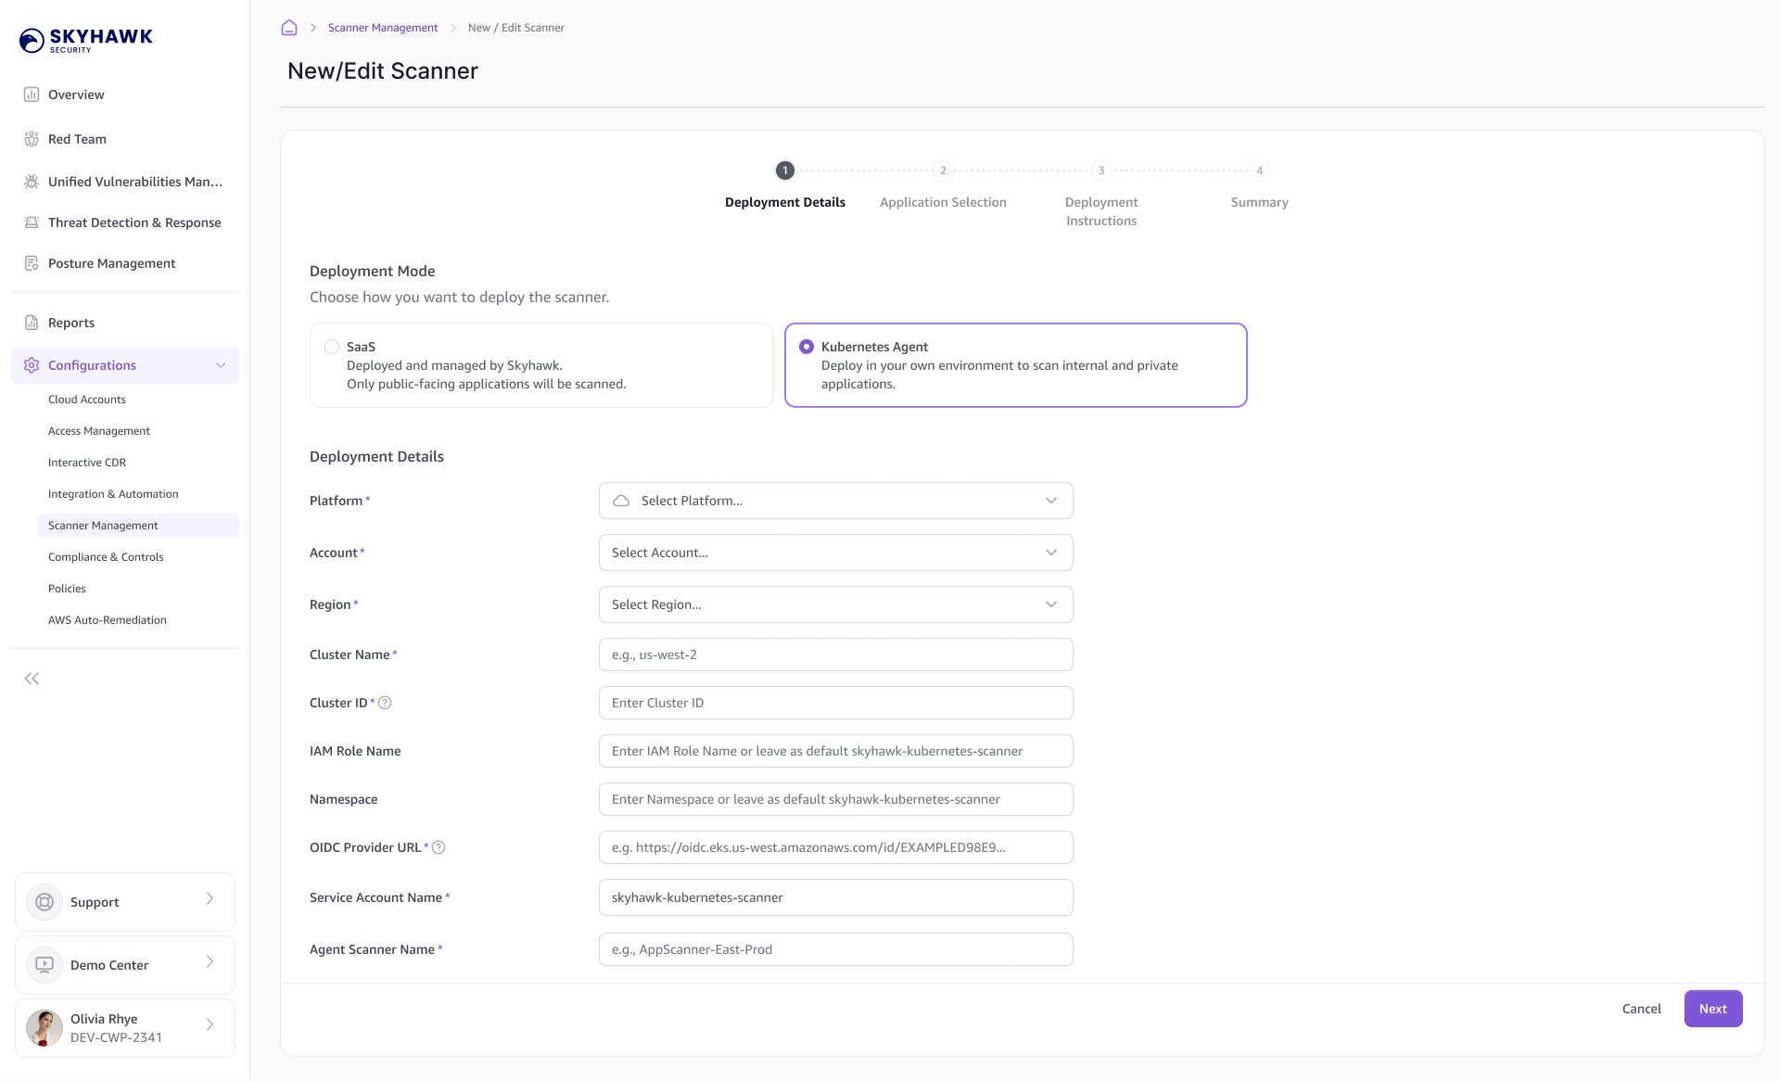Open the Overview chart icon
Viewport: 1780px width, 1081px height.
pyautogui.click(x=32, y=95)
